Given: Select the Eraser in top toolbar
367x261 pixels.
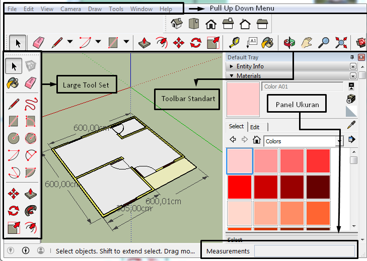Looking at the screenshot, I should pos(38,43).
